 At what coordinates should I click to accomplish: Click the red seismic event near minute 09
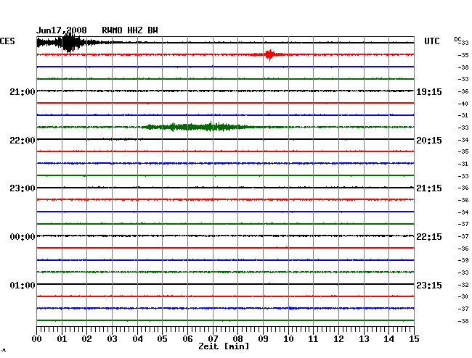(269, 54)
